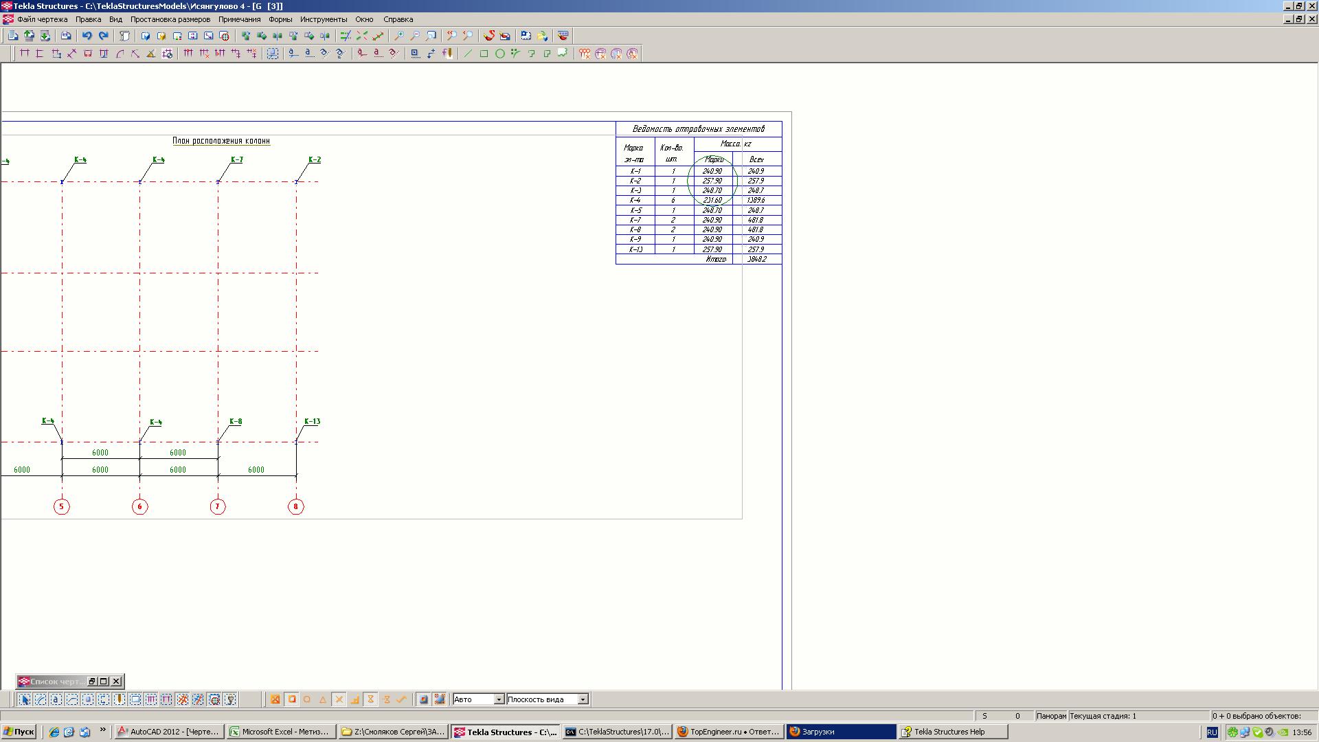The height and width of the screenshot is (742, 1319).
Task: Open the 'Простановка размеров' menu
Action: click(x=170, y=19)
